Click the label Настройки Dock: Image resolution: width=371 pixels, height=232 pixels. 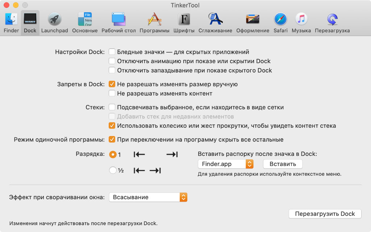click(80, 52)
